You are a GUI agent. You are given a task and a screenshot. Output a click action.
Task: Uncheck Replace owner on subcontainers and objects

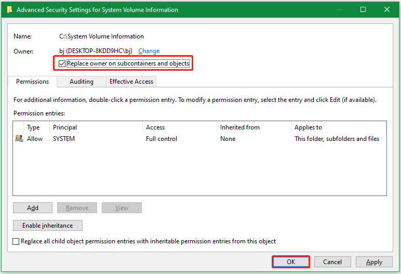[62, 63]
